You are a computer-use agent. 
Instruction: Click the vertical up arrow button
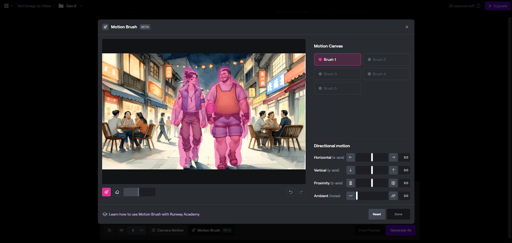click(x=393, y=170)
